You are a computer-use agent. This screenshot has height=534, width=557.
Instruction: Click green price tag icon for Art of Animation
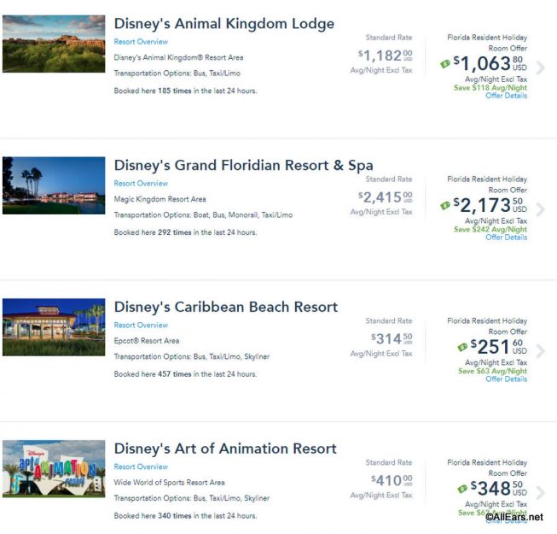point(462,489)
